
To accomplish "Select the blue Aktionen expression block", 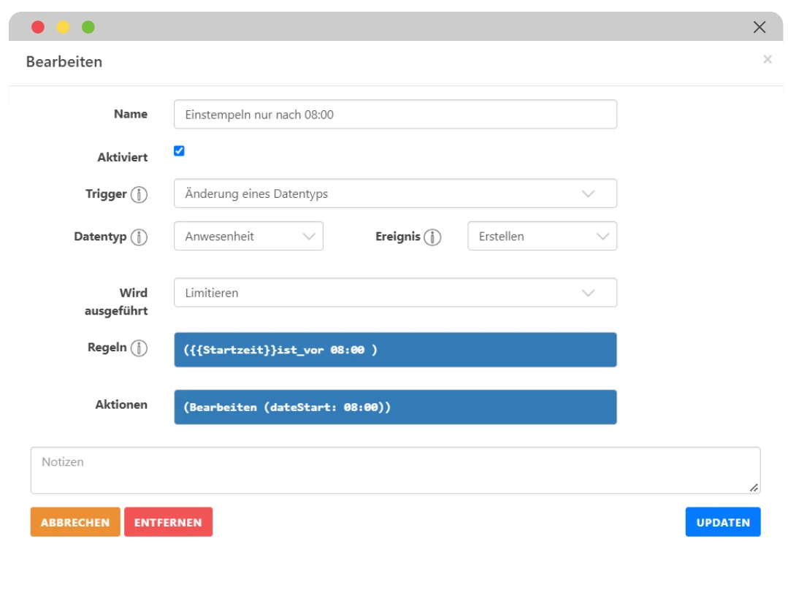I will (394, 407).
